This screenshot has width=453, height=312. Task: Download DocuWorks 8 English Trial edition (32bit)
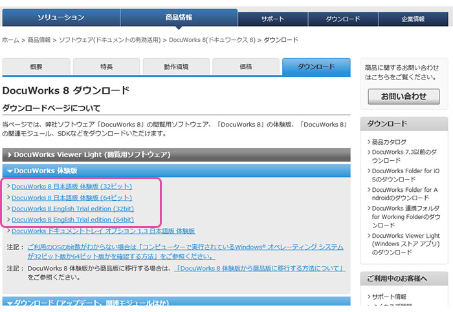coord(72,209)
